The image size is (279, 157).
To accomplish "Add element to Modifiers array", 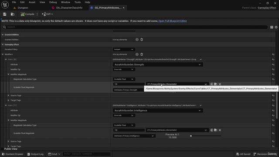I will (x=137, y=54).
